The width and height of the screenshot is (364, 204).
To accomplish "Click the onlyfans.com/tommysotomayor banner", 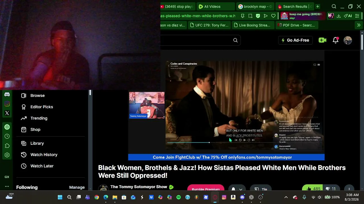I will click(226, 157).
